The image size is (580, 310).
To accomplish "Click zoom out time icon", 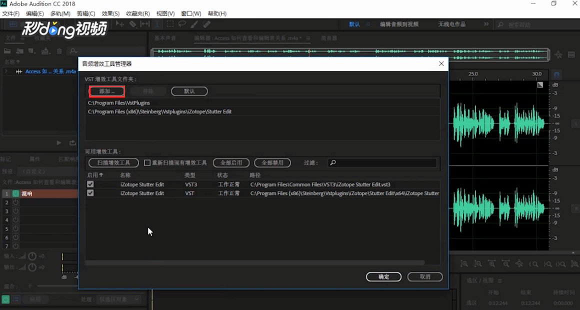I will point(505,264).
